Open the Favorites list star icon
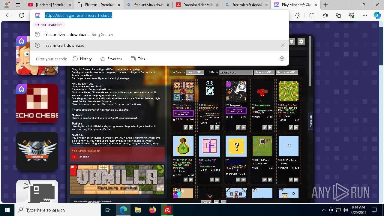 (x=325, y=15)
